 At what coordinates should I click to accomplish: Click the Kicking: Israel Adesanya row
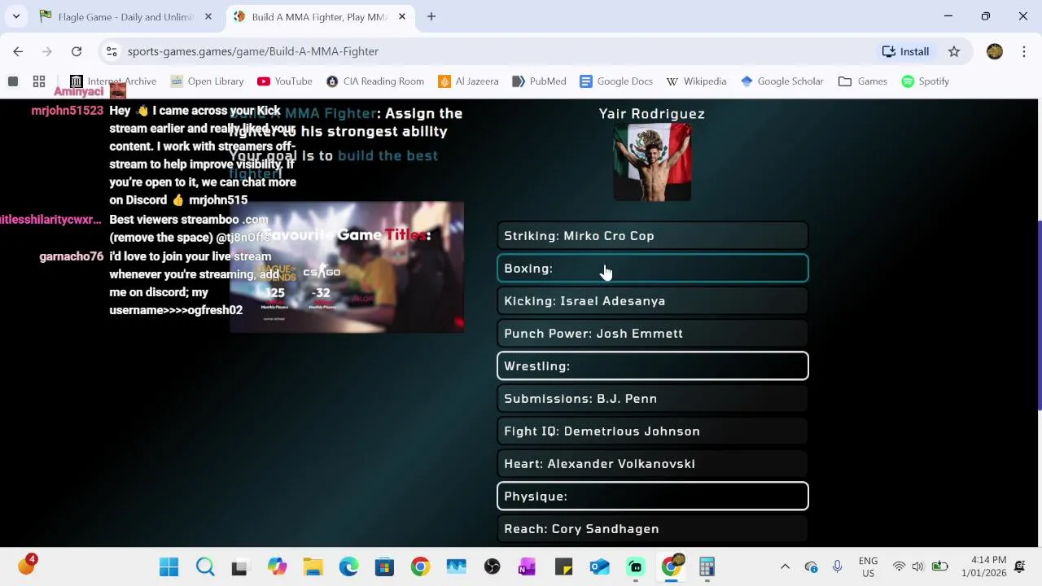[x=652, y=301]
